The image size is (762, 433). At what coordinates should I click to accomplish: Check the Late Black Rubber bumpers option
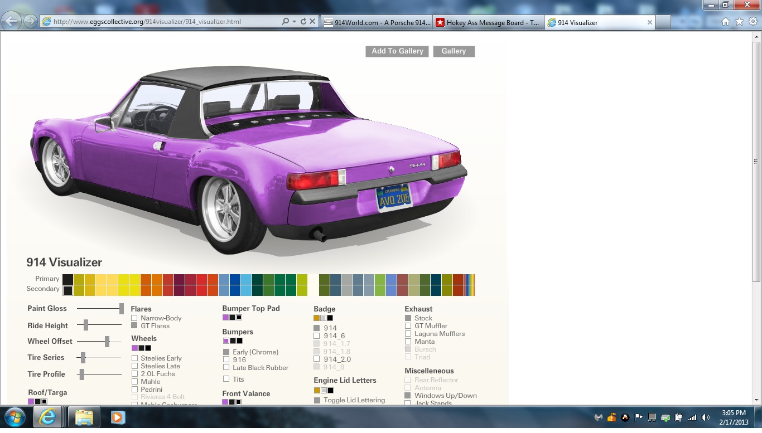tap(226, 368)
